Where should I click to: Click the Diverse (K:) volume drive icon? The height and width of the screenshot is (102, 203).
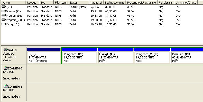click(4, 11)
